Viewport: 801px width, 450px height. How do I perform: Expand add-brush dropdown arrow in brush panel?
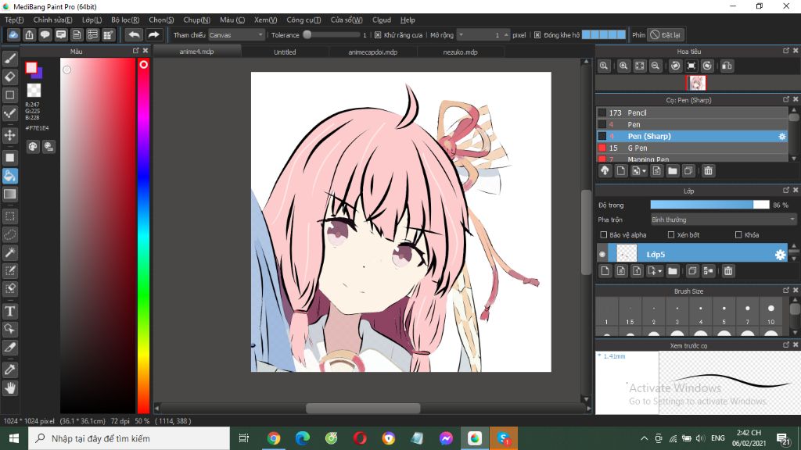[x=645, y=171]
